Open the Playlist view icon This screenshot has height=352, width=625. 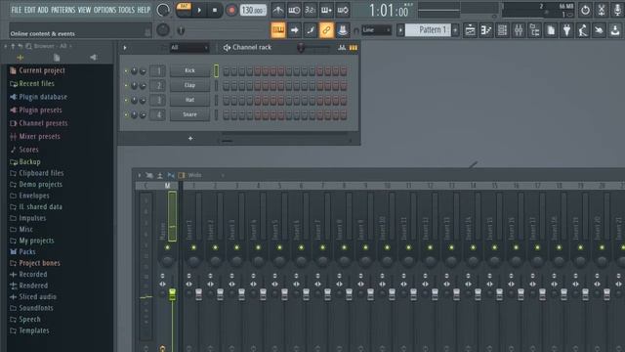pos(471,30)
